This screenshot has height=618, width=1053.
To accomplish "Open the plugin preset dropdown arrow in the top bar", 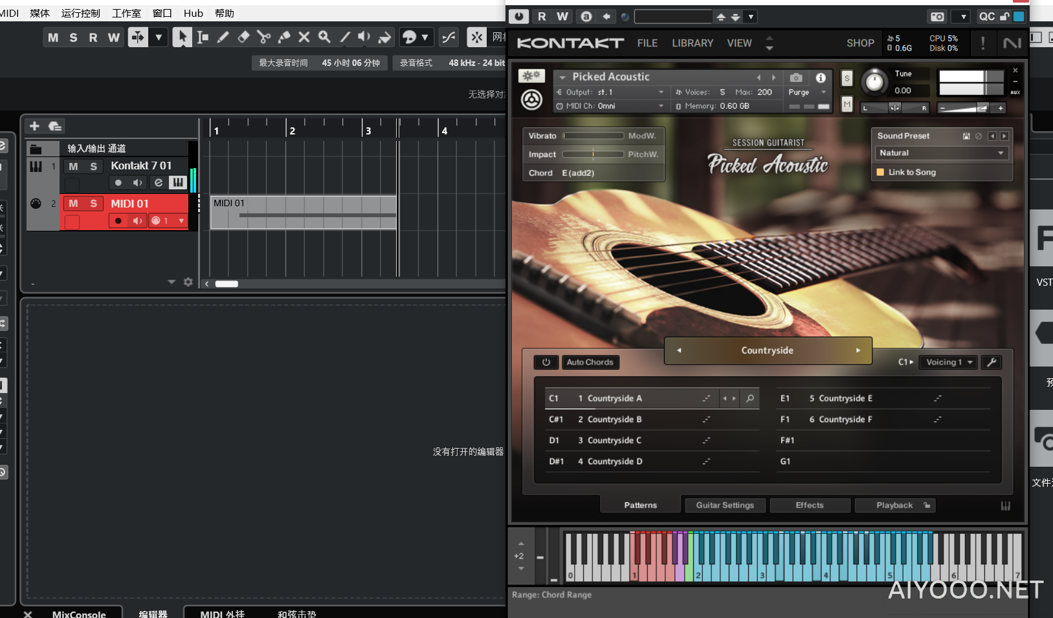I will (x=751, y=17).
